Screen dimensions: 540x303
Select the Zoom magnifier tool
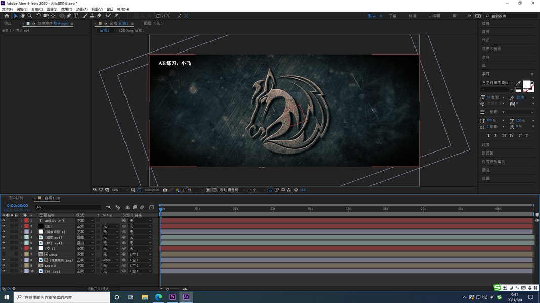[30, 16]
